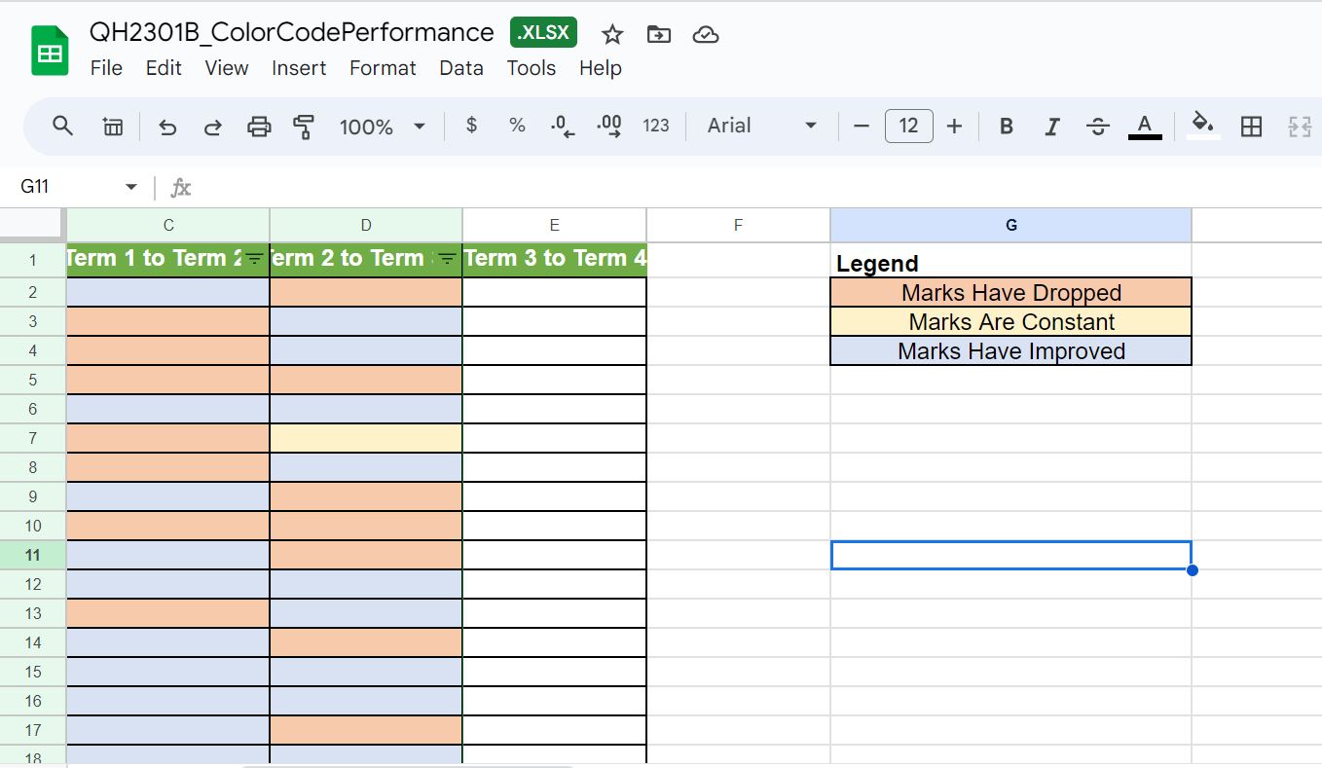Open the Insert menu
Viewport: 1322px width, 768px height.
pos(299,68)
